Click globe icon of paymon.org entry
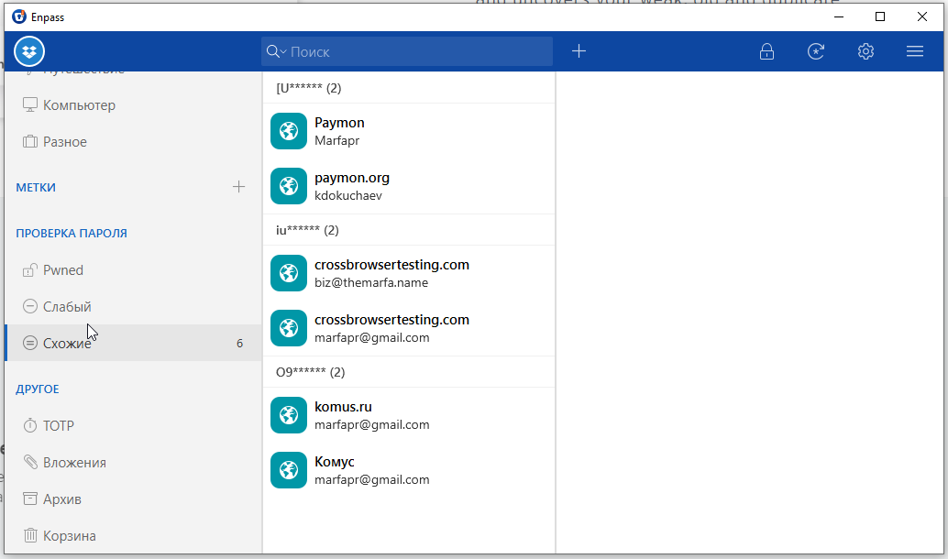The image size is (948, 559). click(289, 186)
